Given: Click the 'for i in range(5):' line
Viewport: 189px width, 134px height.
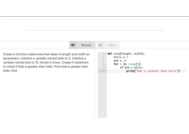Looking at the screenshot, I should tap(128, 64).
